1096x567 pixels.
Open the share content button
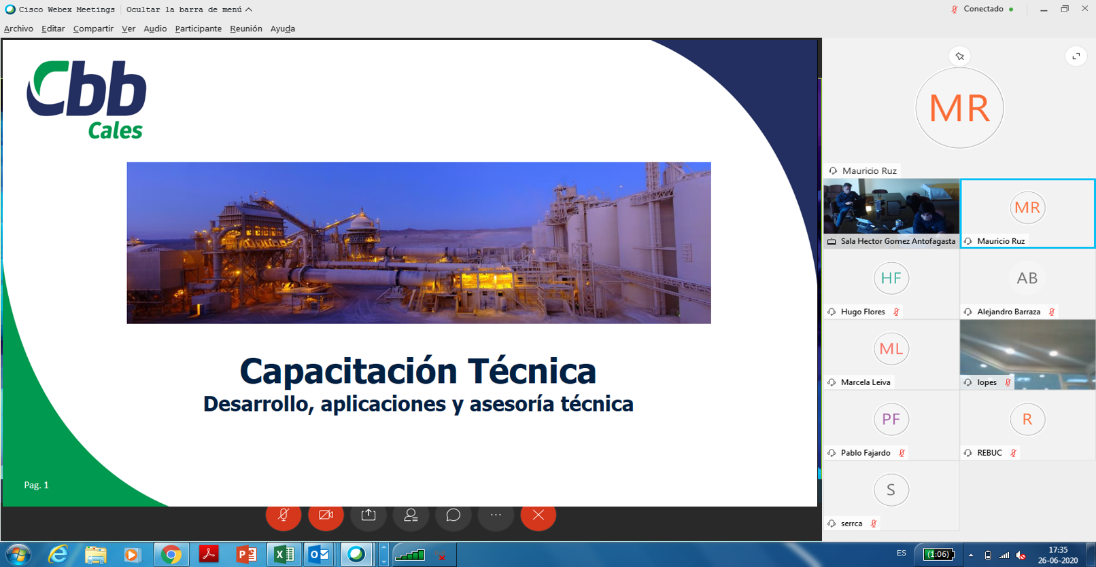coord(369,515)
